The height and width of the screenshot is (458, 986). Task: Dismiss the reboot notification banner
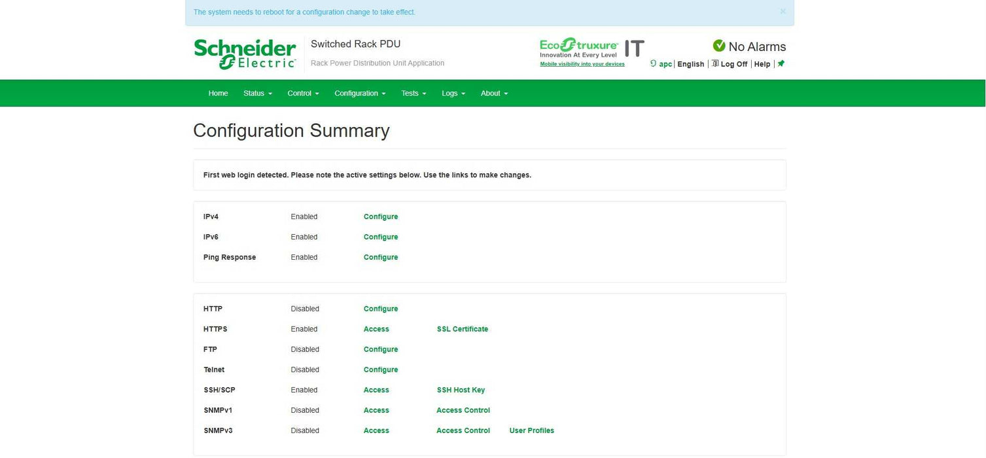(783, 12)
